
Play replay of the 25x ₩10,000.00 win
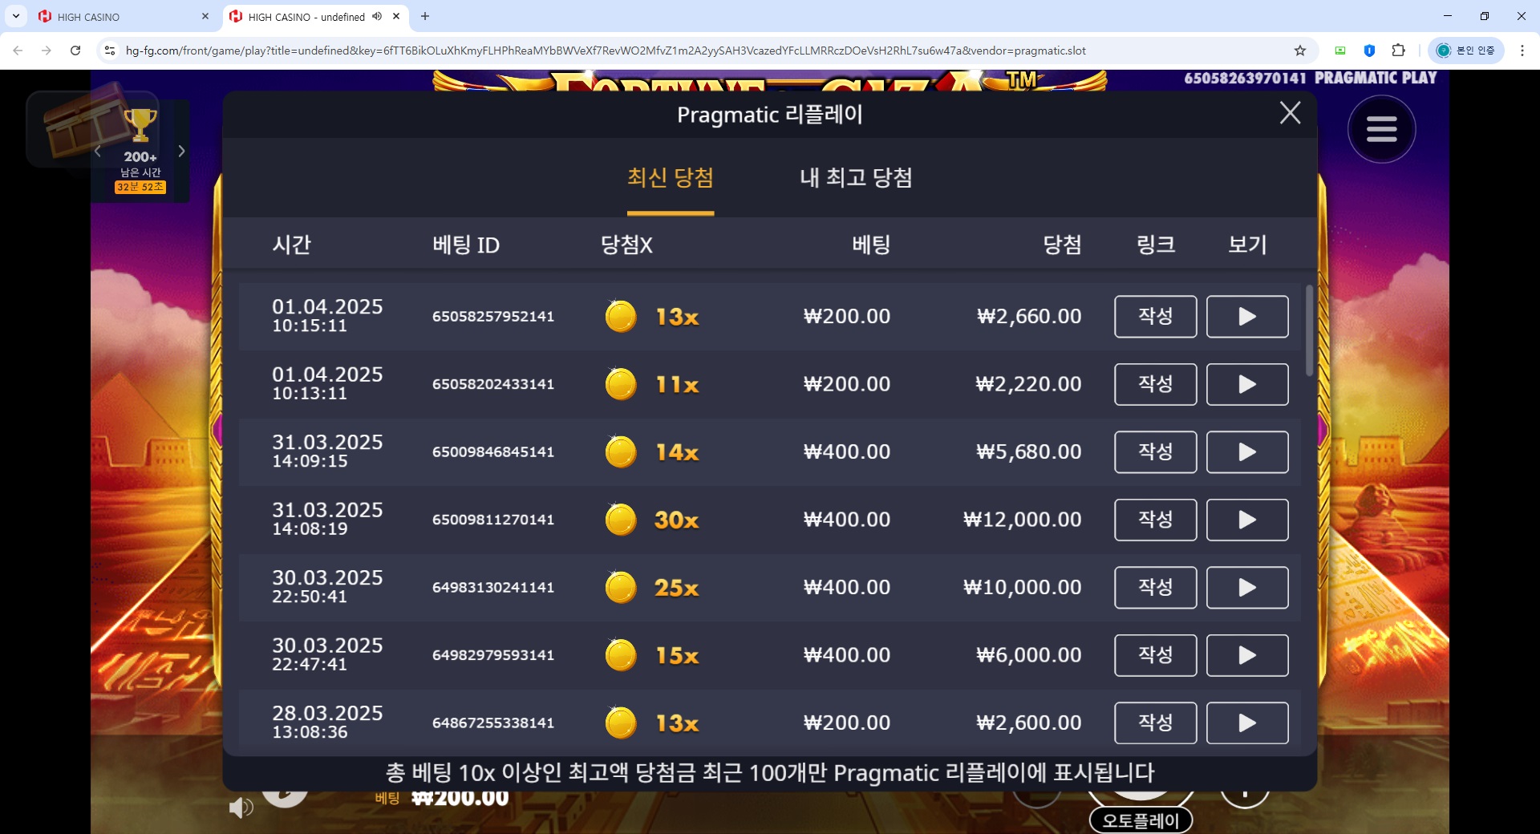click(x=1247, y=588)
